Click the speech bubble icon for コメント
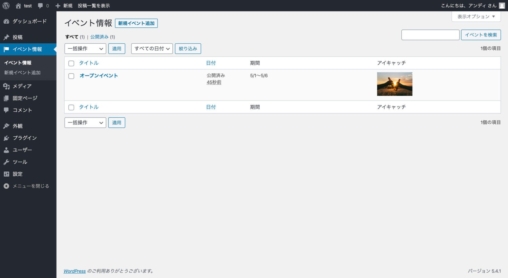 (6, 110)
